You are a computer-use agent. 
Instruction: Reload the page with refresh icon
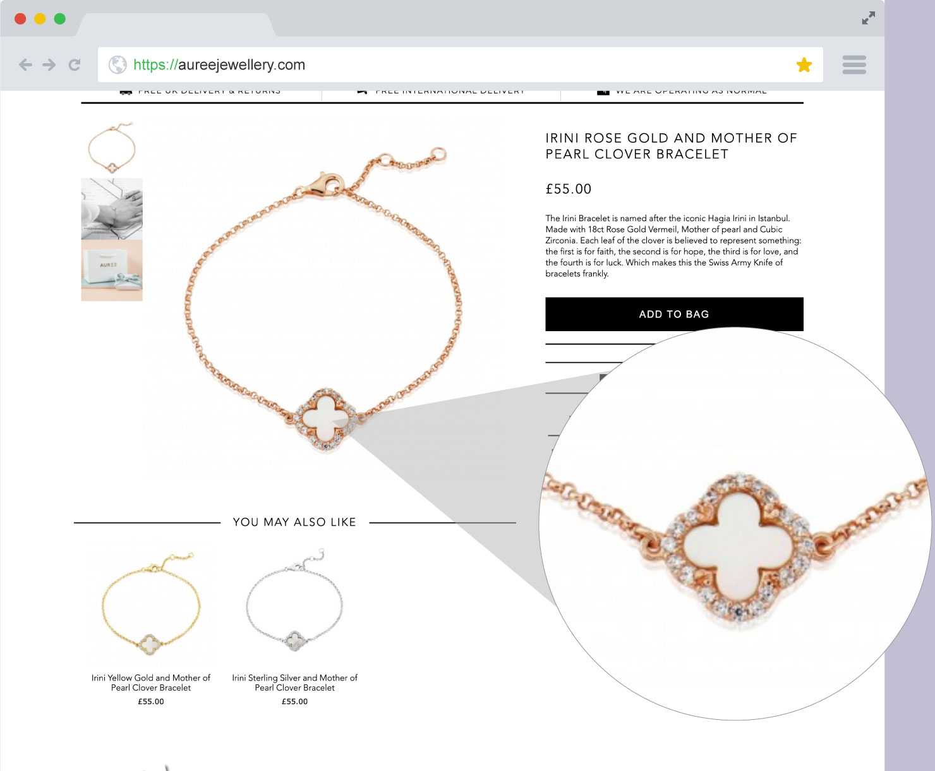[75, 64]
